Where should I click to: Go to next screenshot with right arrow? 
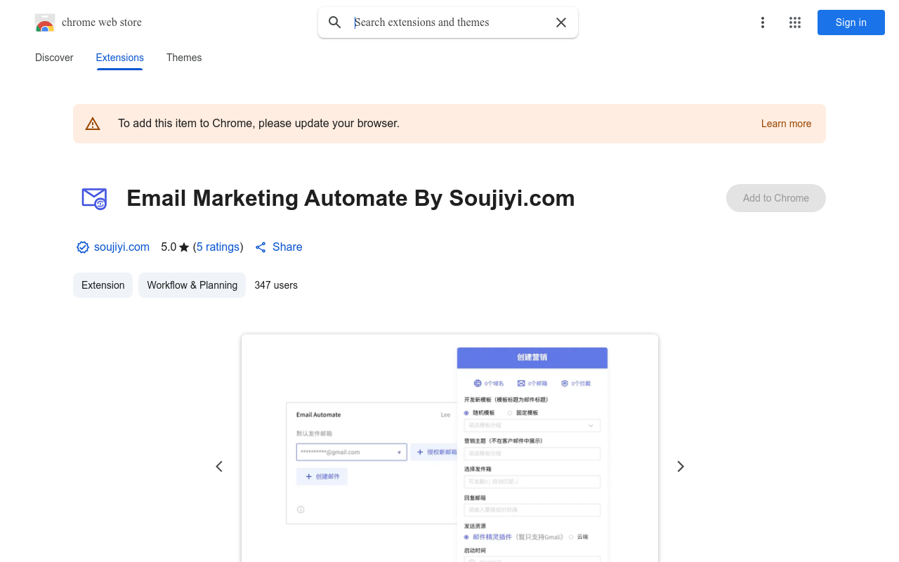tap(680, 466)
